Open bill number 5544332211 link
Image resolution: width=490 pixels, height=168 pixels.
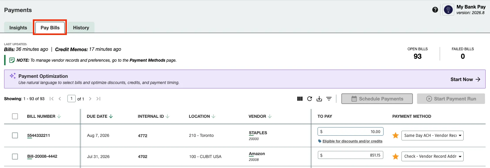[x=38, y=135]
